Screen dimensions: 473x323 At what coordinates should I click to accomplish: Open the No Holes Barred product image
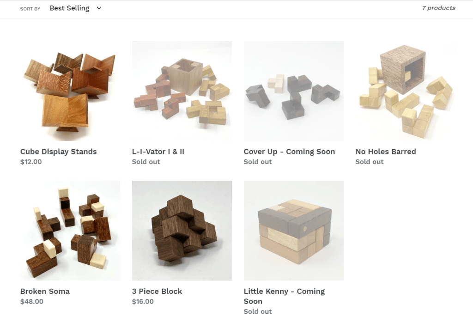406,91
